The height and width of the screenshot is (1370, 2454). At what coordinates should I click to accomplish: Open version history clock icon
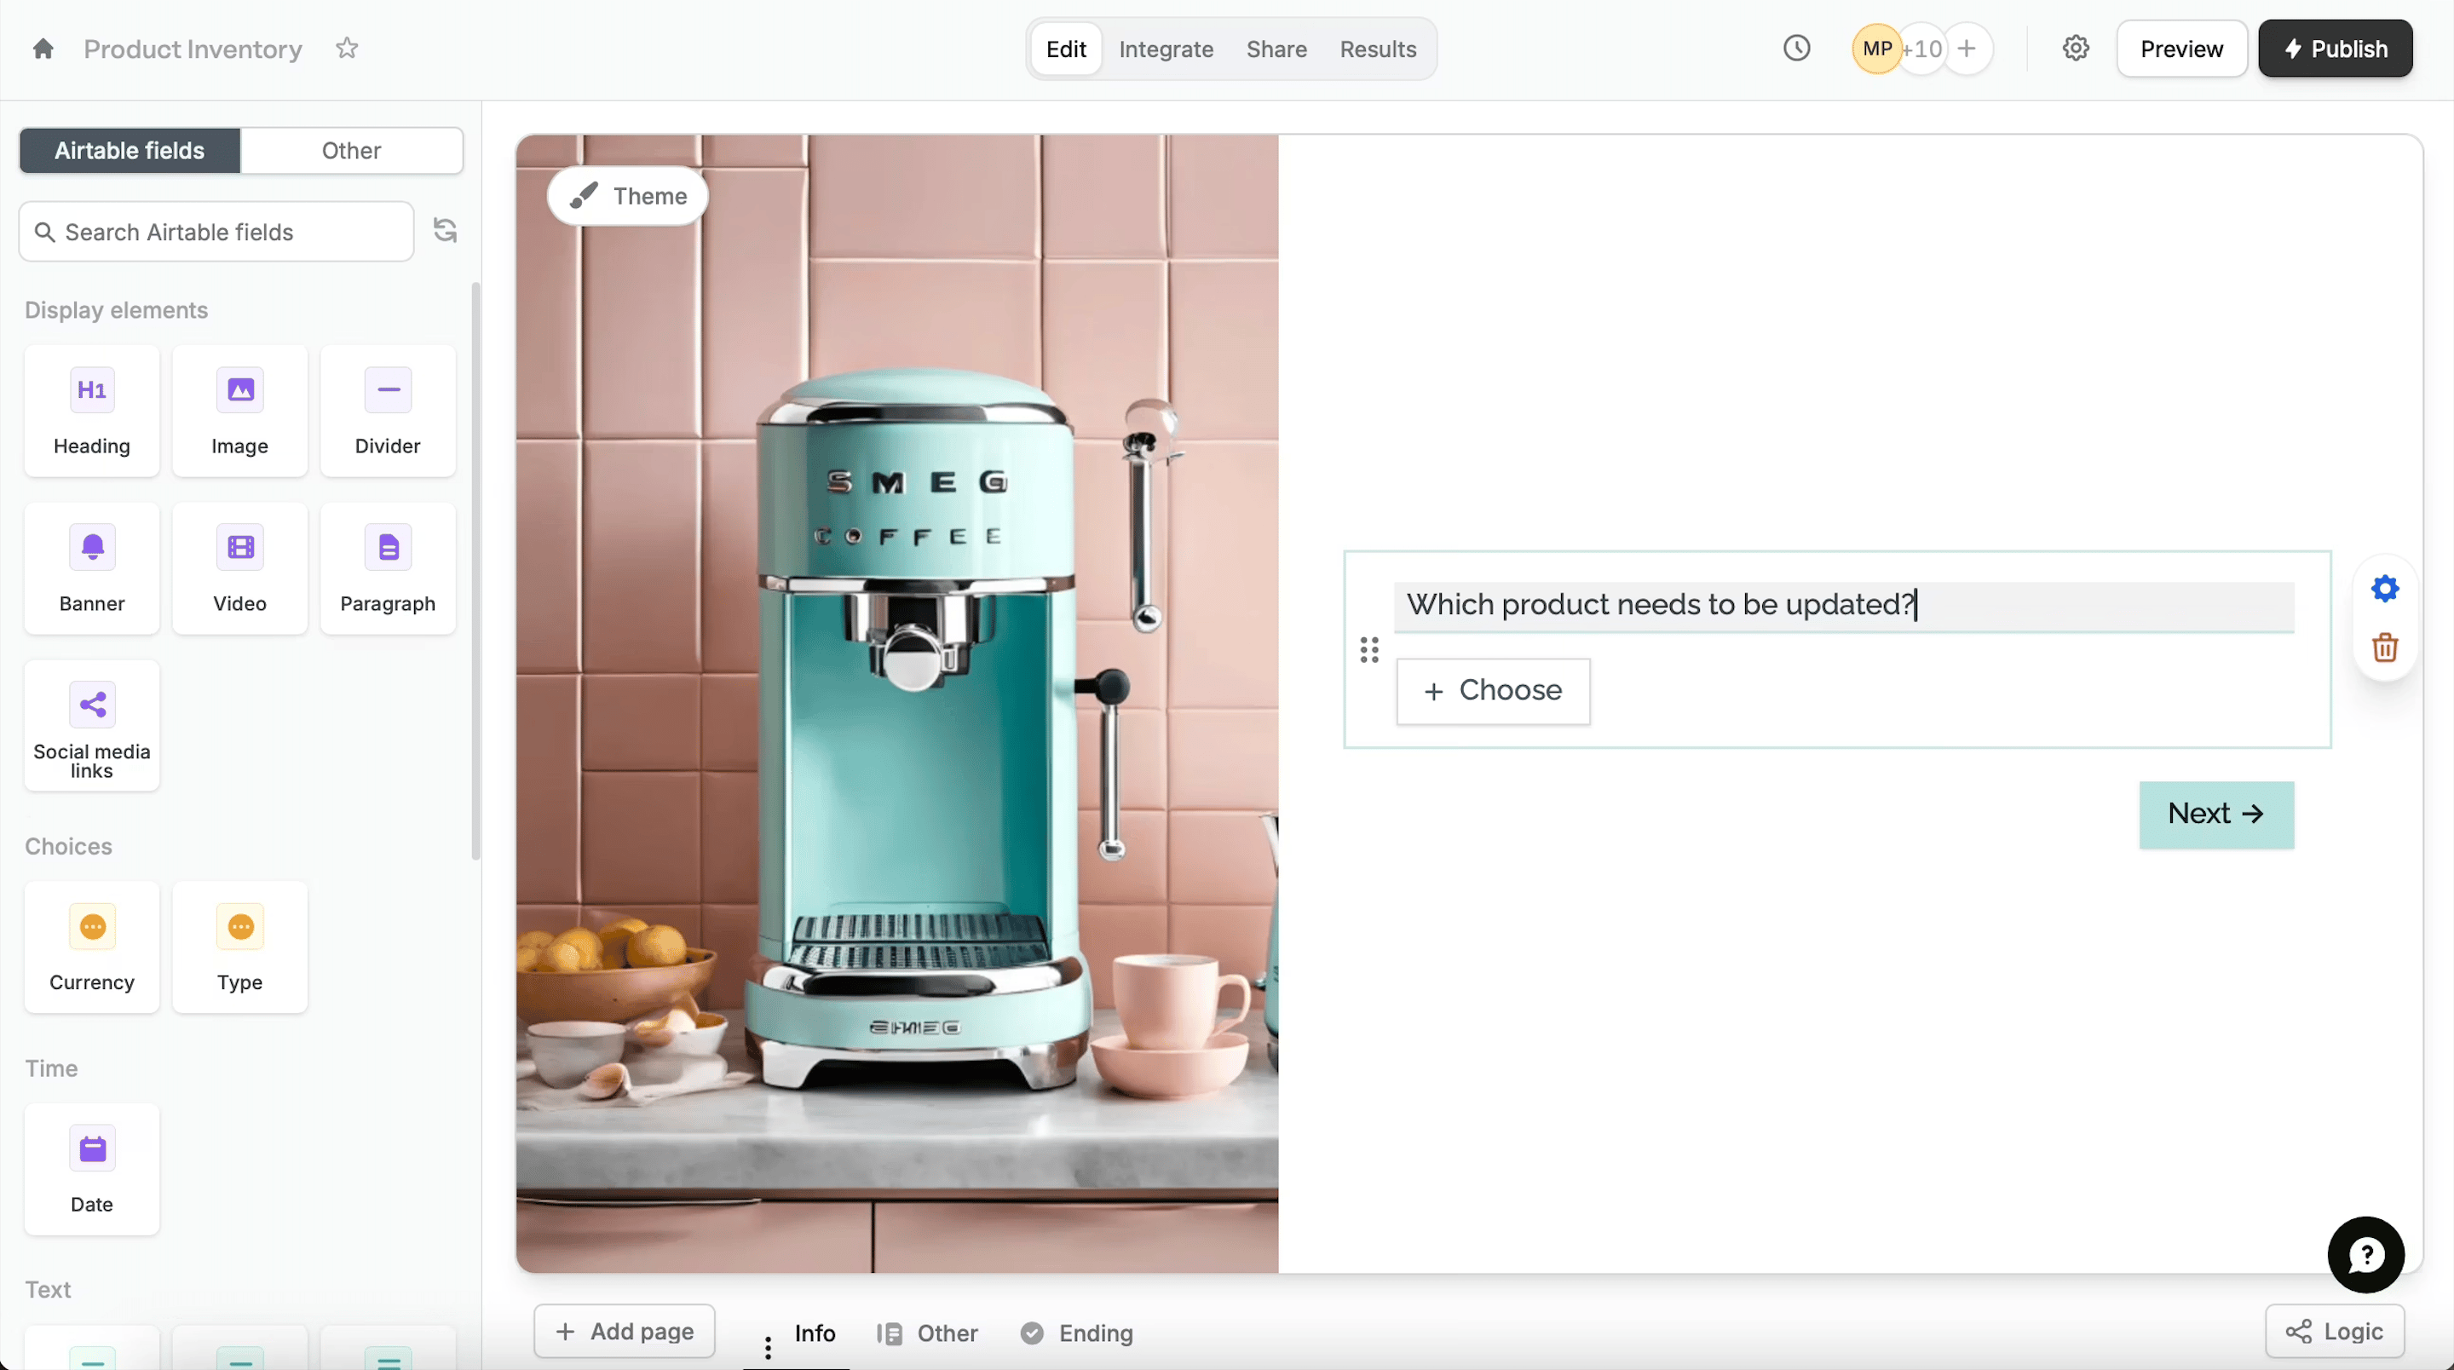(x=1797, y=48)
